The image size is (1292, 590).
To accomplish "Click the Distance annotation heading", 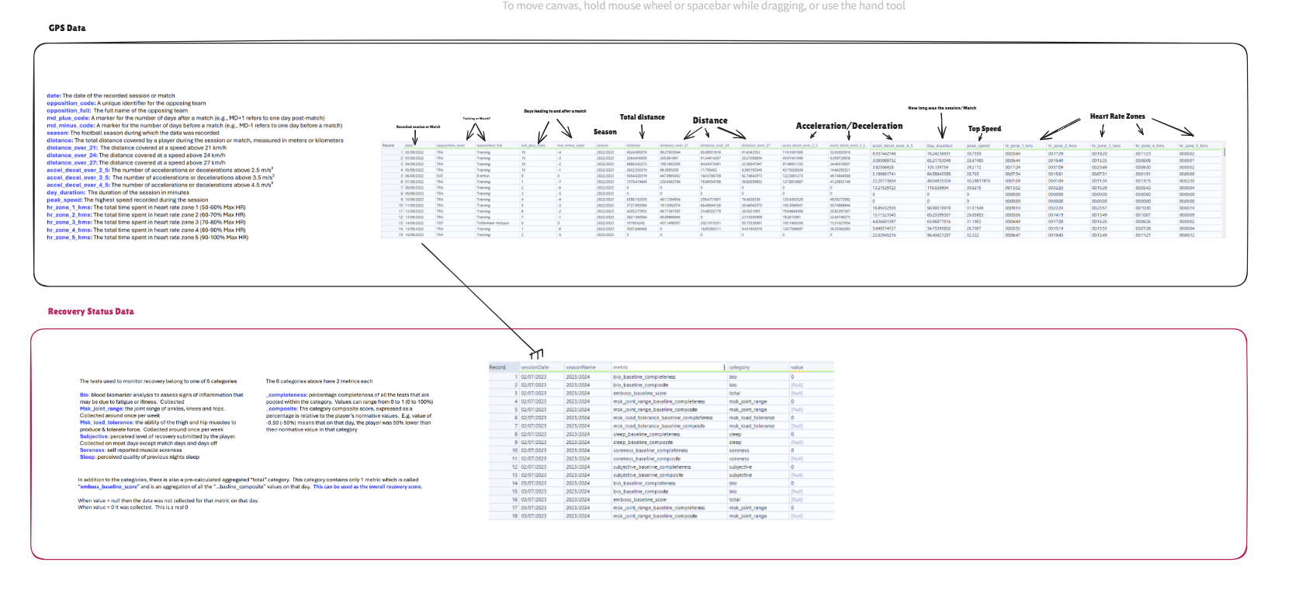I will [710, 120].
